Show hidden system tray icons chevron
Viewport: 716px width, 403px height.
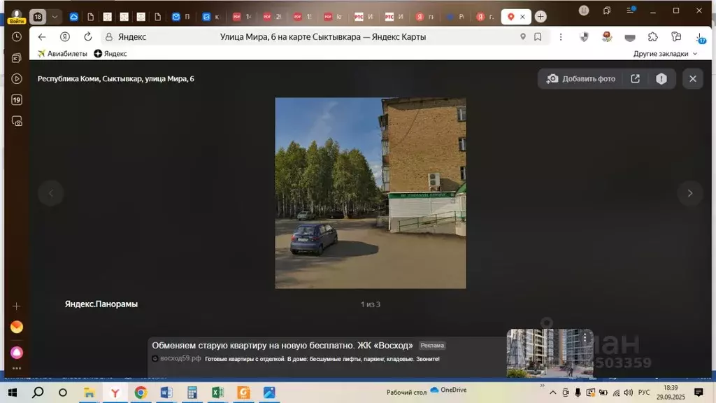pos(552,393)
